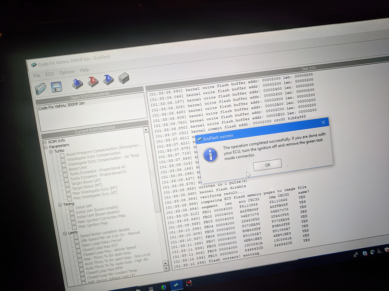Open the globe browser icon in taskbar
This screenshot has height=291, width=389.
[x=164, y=287]
